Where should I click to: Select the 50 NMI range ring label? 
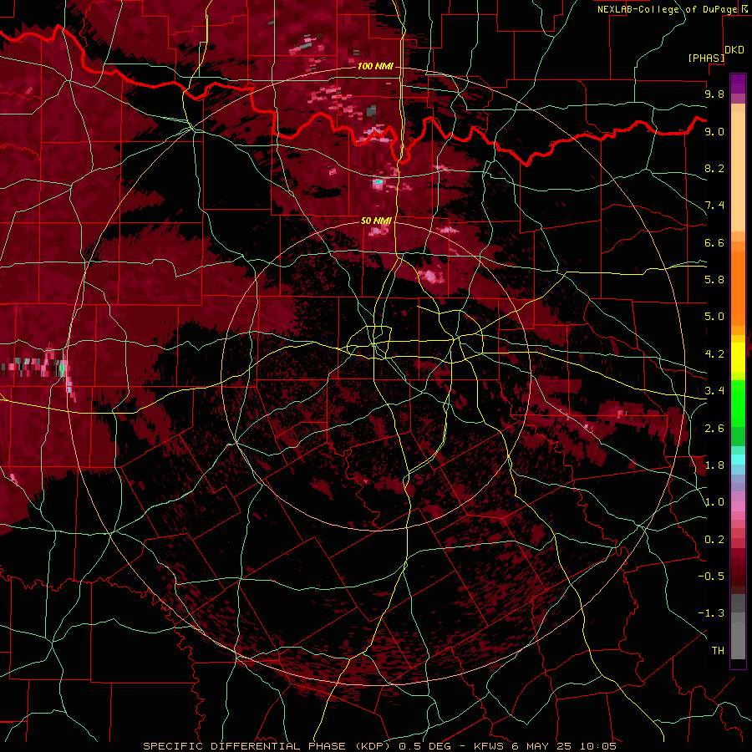[x=377, y=220]
